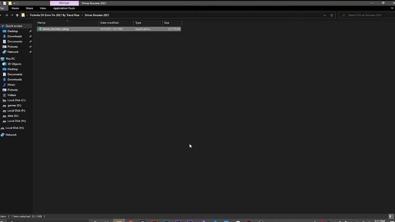
Task: Open Quick access in sidebar
Action: pyautogui.click(x=14, y=26)
